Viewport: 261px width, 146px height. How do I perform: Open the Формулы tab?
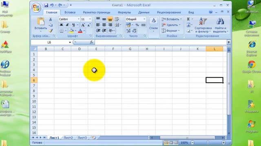124,12
